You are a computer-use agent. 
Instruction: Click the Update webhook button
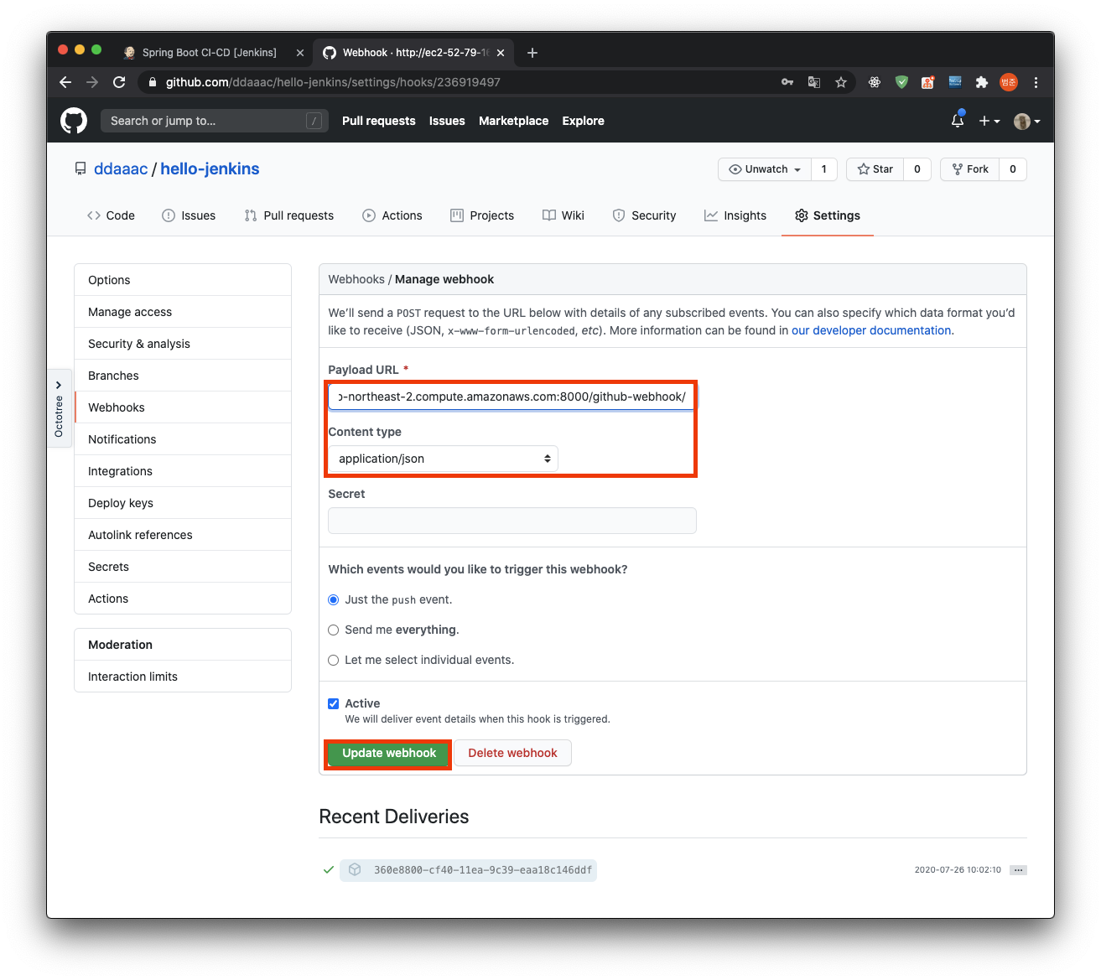tap(389, 753)
